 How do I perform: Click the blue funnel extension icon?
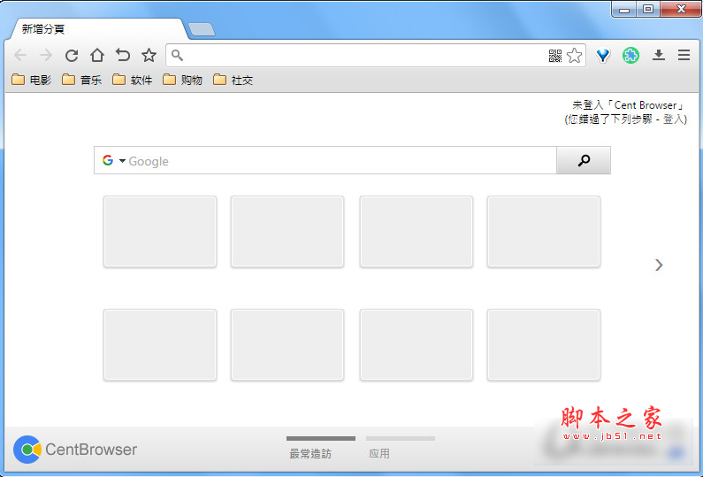(603, 56)
